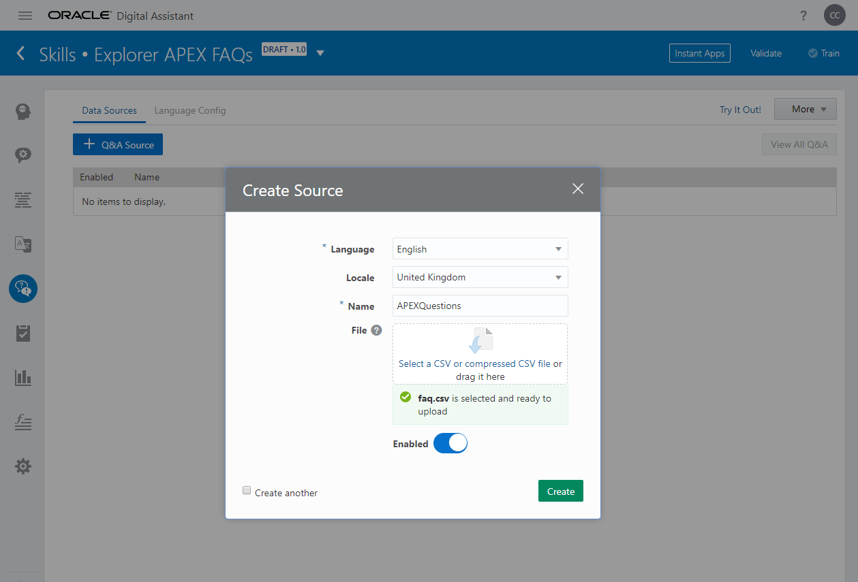Toggle the Enabled switch off

450,443
